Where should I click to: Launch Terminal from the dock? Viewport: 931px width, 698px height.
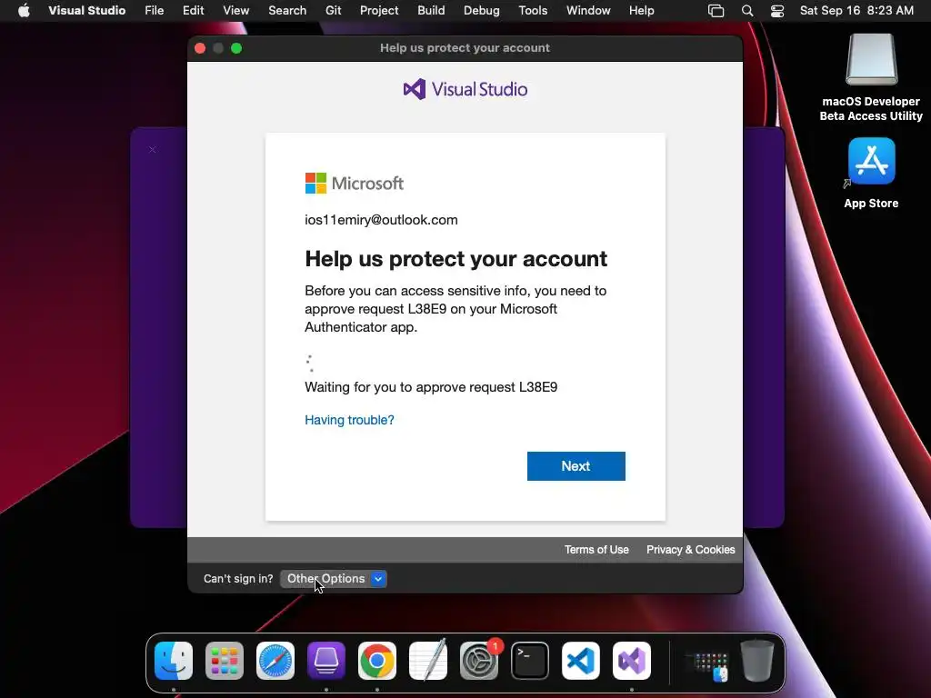pos(530,661)
